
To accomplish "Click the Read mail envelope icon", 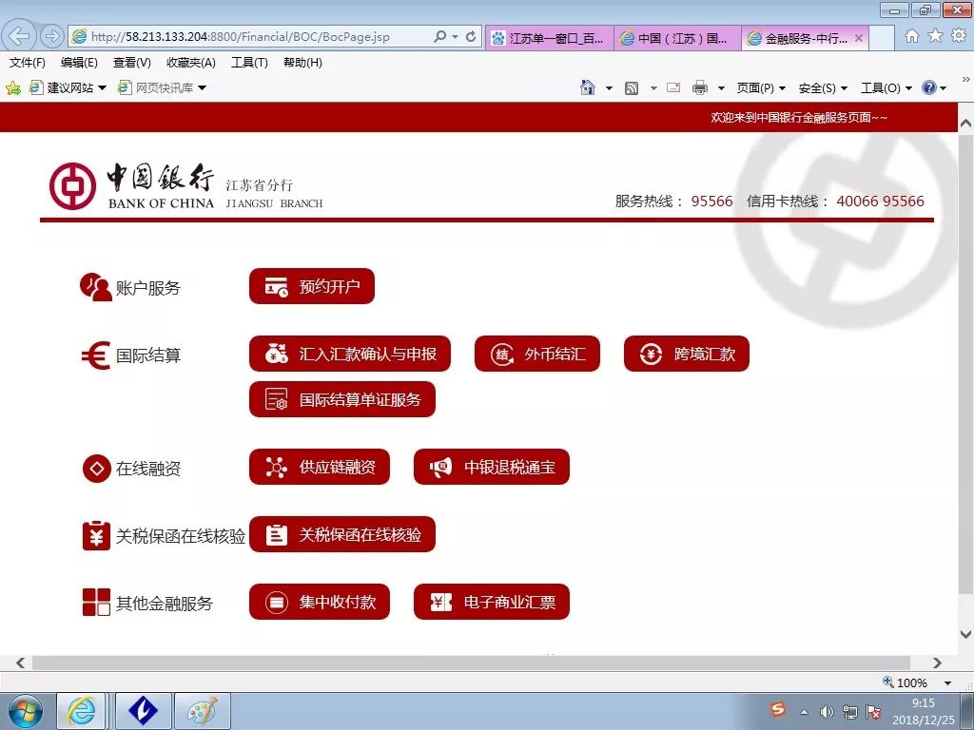I will [x=672, y=87].
